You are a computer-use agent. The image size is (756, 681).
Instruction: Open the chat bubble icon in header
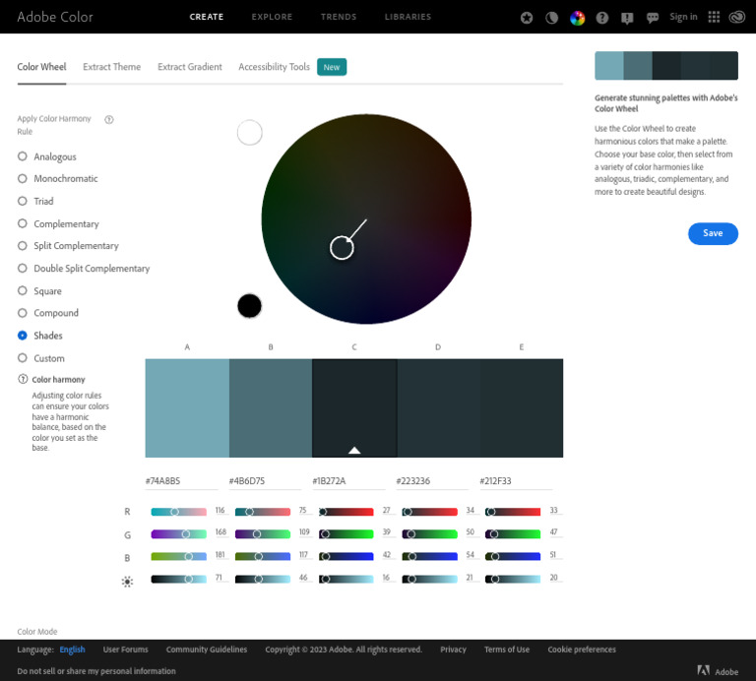(x=653, y=19)
